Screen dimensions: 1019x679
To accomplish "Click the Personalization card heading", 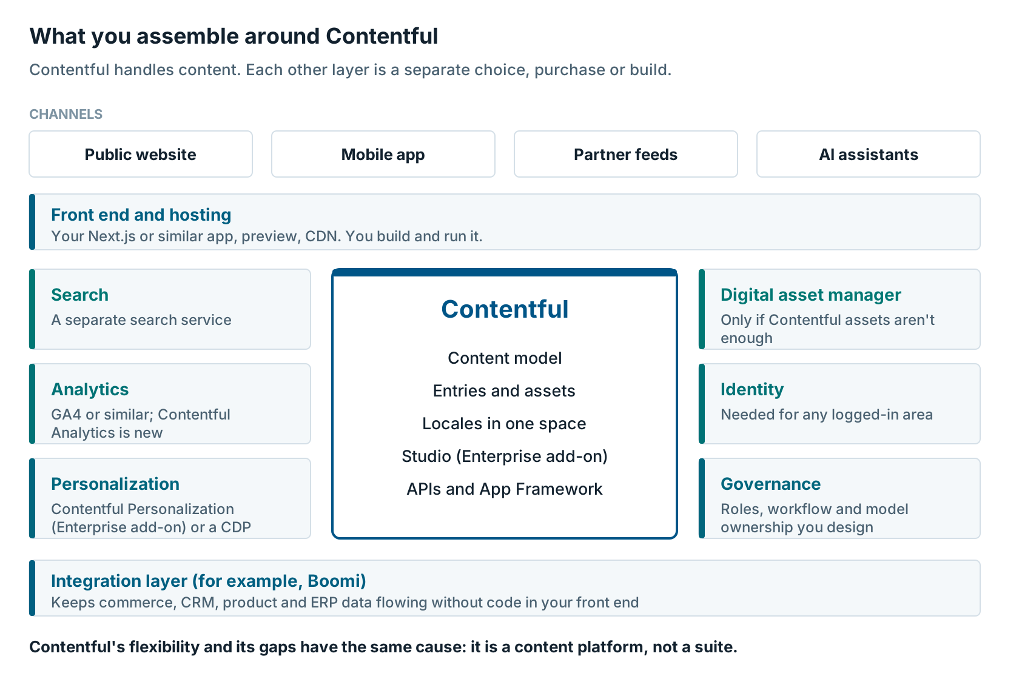I will (x=115, y=484).
